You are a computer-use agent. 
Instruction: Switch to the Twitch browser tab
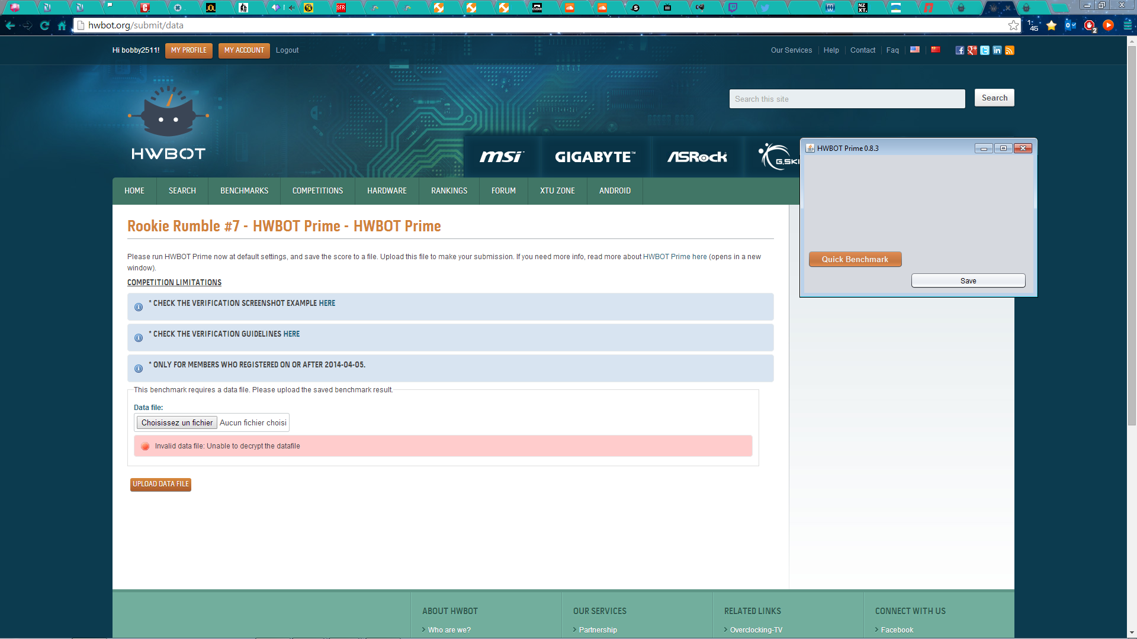733,8
